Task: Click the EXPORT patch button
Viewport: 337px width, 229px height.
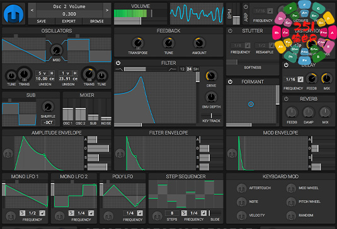Action: 69,21
